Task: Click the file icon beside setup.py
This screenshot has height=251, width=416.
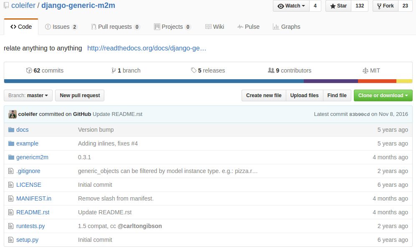Action: pos(10,240)
